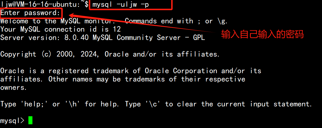Click 'affiliates. Other names may be' line
The width and height of the screenshot is (322, 128).
(x=61, y=79)
